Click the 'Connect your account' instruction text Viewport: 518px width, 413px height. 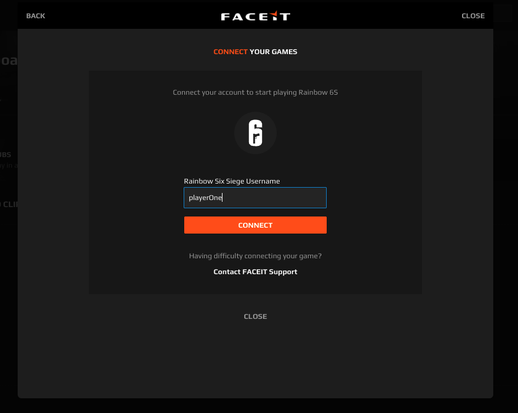pyautogui.click(x=255, y=92)
